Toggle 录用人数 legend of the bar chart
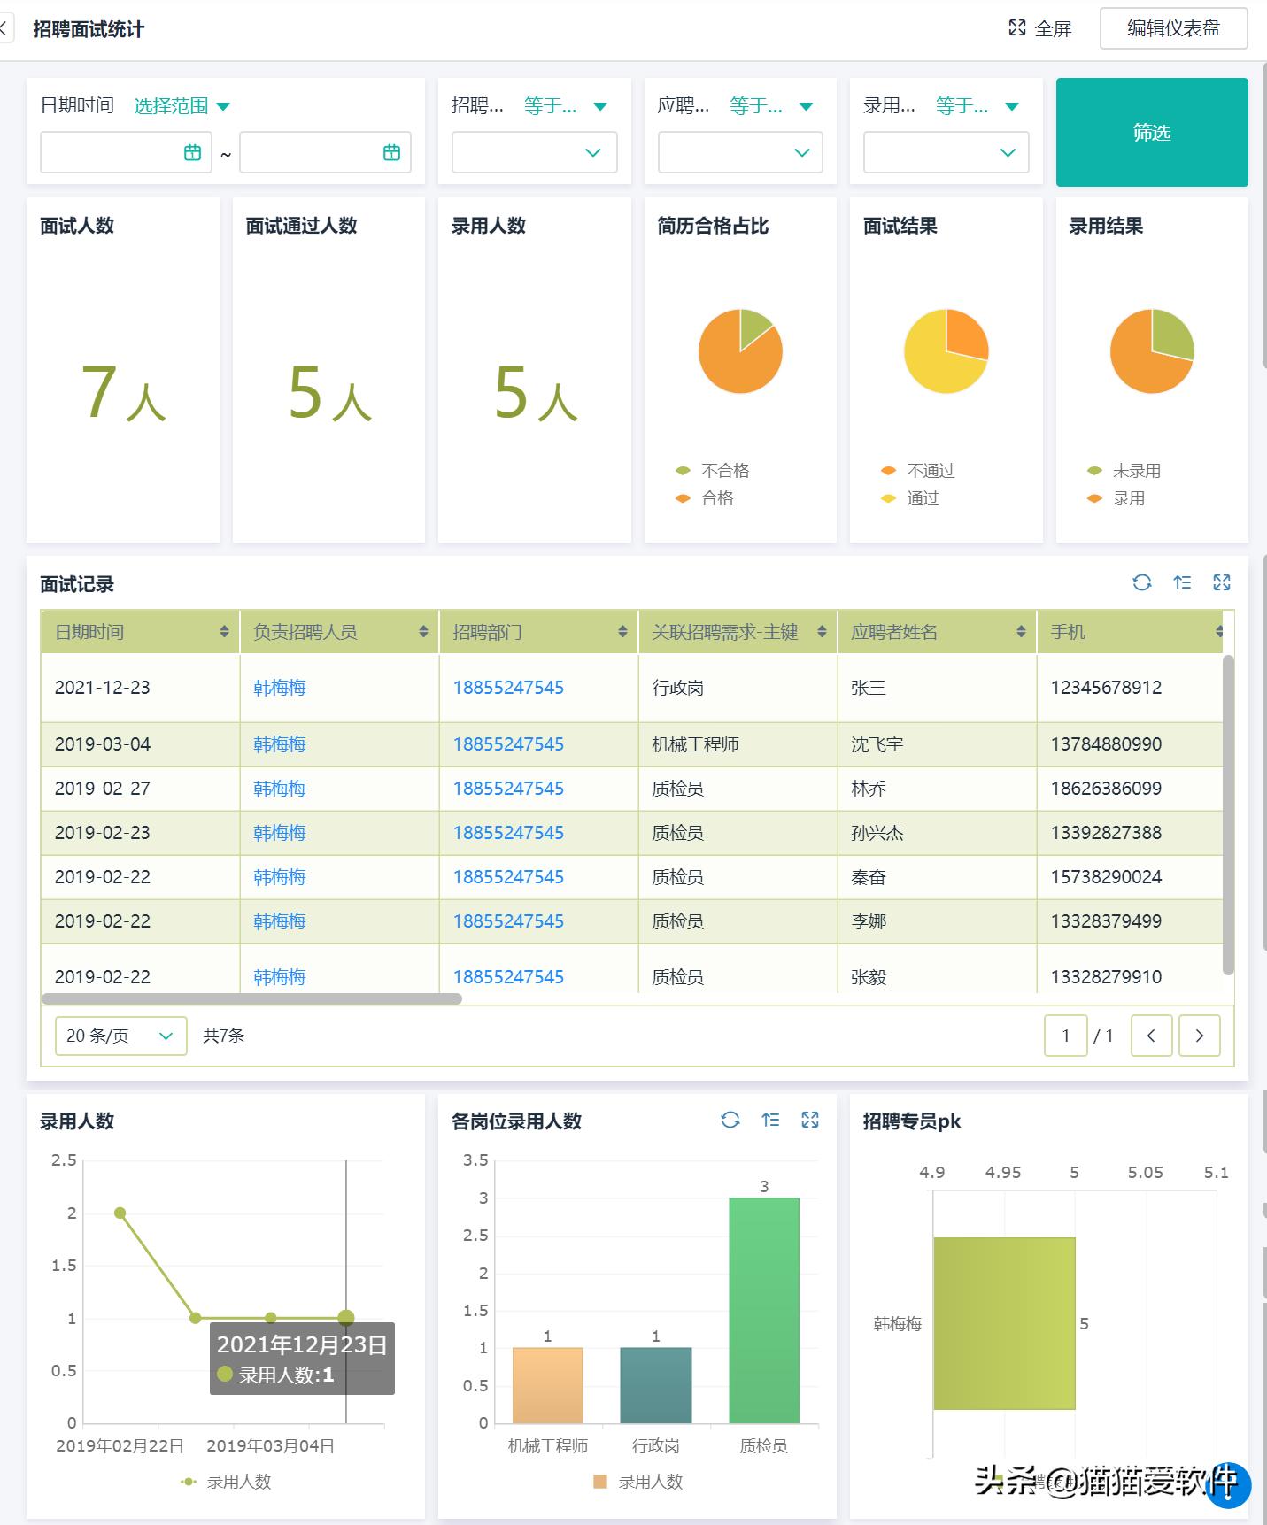 tap(638, 1482)
